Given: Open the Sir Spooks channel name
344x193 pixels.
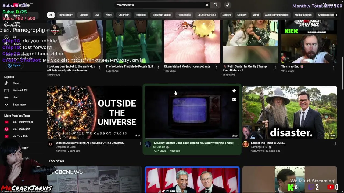Looking at the screenshot, I should coord(159,147).
